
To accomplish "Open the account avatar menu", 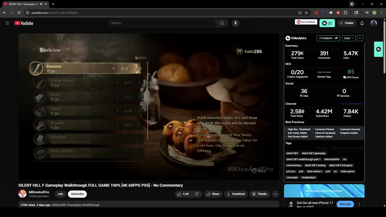I will coord(374,23).
